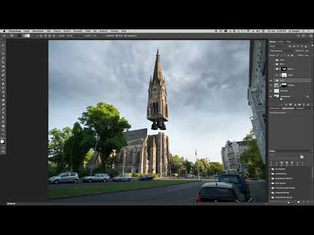Viewport: 314px width, 235px height.
Task: Click the share icon in options bar
Action: click(x=311, y=36)
